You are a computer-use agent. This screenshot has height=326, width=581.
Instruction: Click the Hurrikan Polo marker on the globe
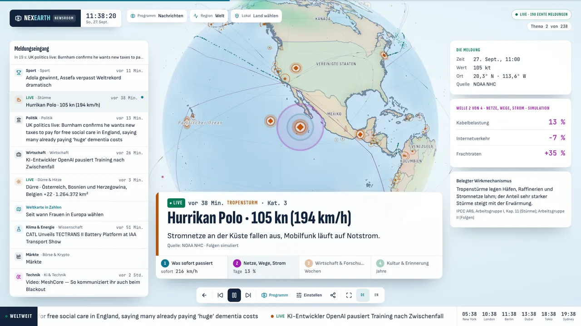point(300,127)
